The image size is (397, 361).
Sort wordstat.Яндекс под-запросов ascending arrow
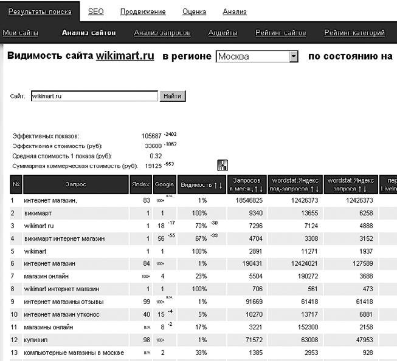pos(311,189)
